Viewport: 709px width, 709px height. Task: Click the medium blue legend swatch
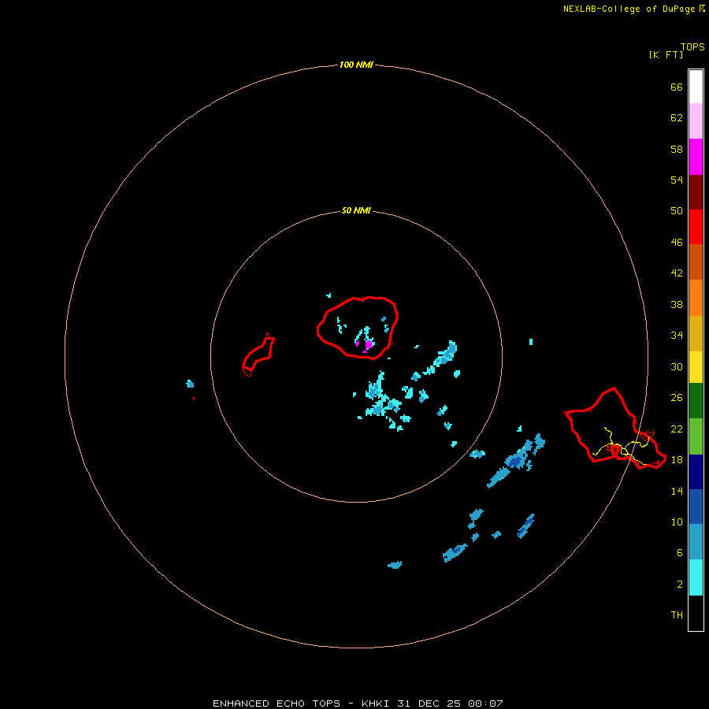(x=696, y=507)
